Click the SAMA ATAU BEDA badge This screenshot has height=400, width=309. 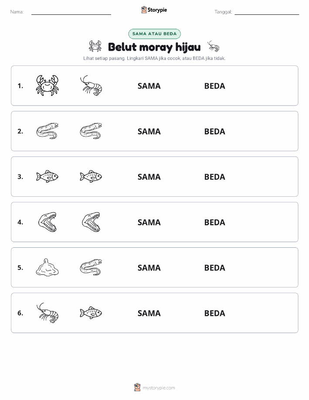click(x=154, y=34)
